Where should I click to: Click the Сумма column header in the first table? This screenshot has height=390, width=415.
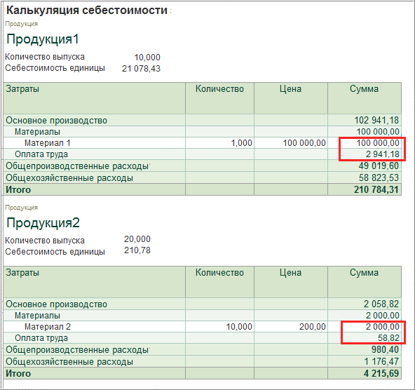365,88
